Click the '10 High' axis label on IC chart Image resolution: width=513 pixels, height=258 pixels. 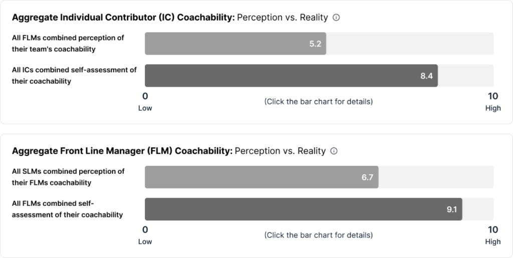(x=493, y=102)
